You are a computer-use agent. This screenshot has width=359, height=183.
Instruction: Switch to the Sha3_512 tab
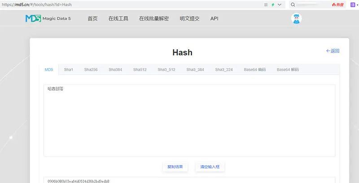[166, 70]
